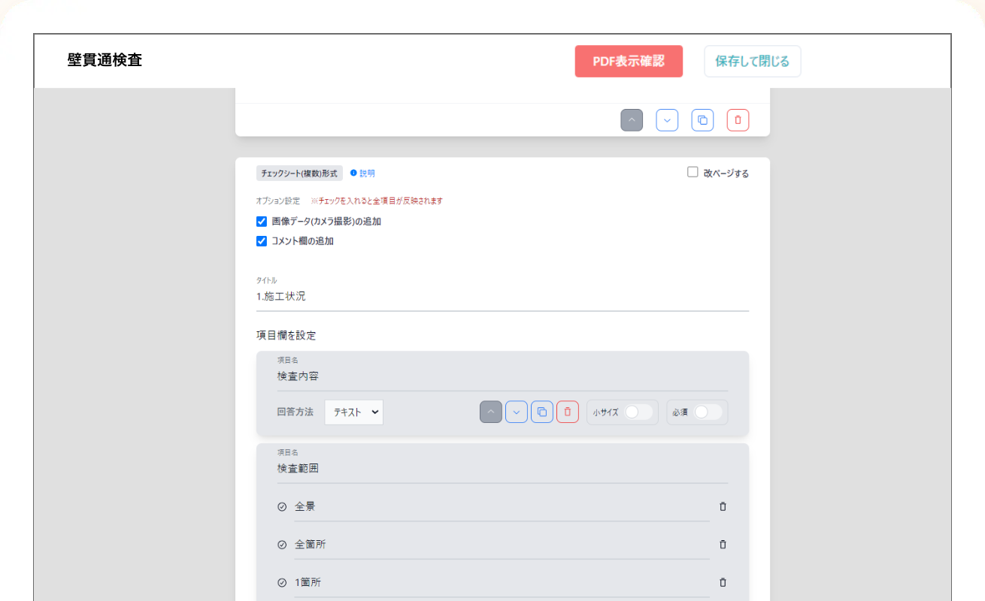
Task: Enable the 改ページする checkbox
Action: pos(693,172)
